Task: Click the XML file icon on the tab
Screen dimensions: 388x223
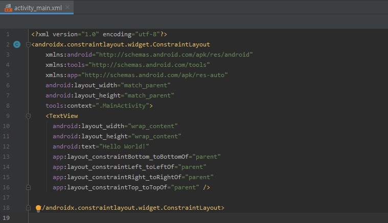Action: (8, 8)
